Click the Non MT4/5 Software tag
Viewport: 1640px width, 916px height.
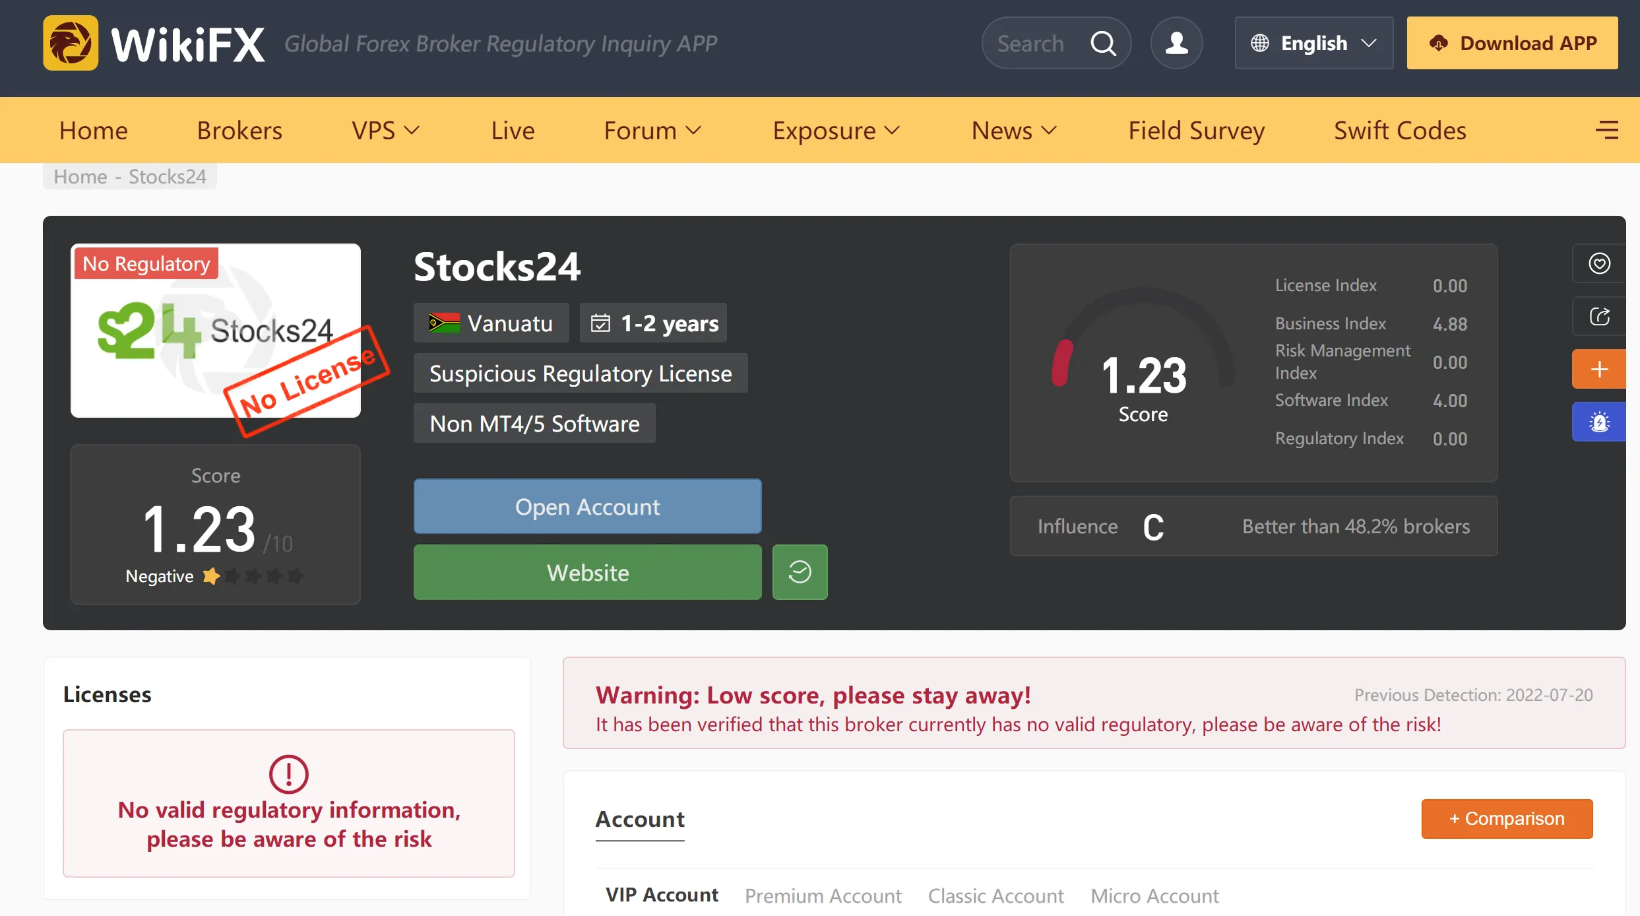coord(534,424)
